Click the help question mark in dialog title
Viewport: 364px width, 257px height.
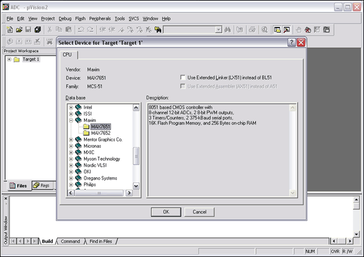(x=292, y=43)
